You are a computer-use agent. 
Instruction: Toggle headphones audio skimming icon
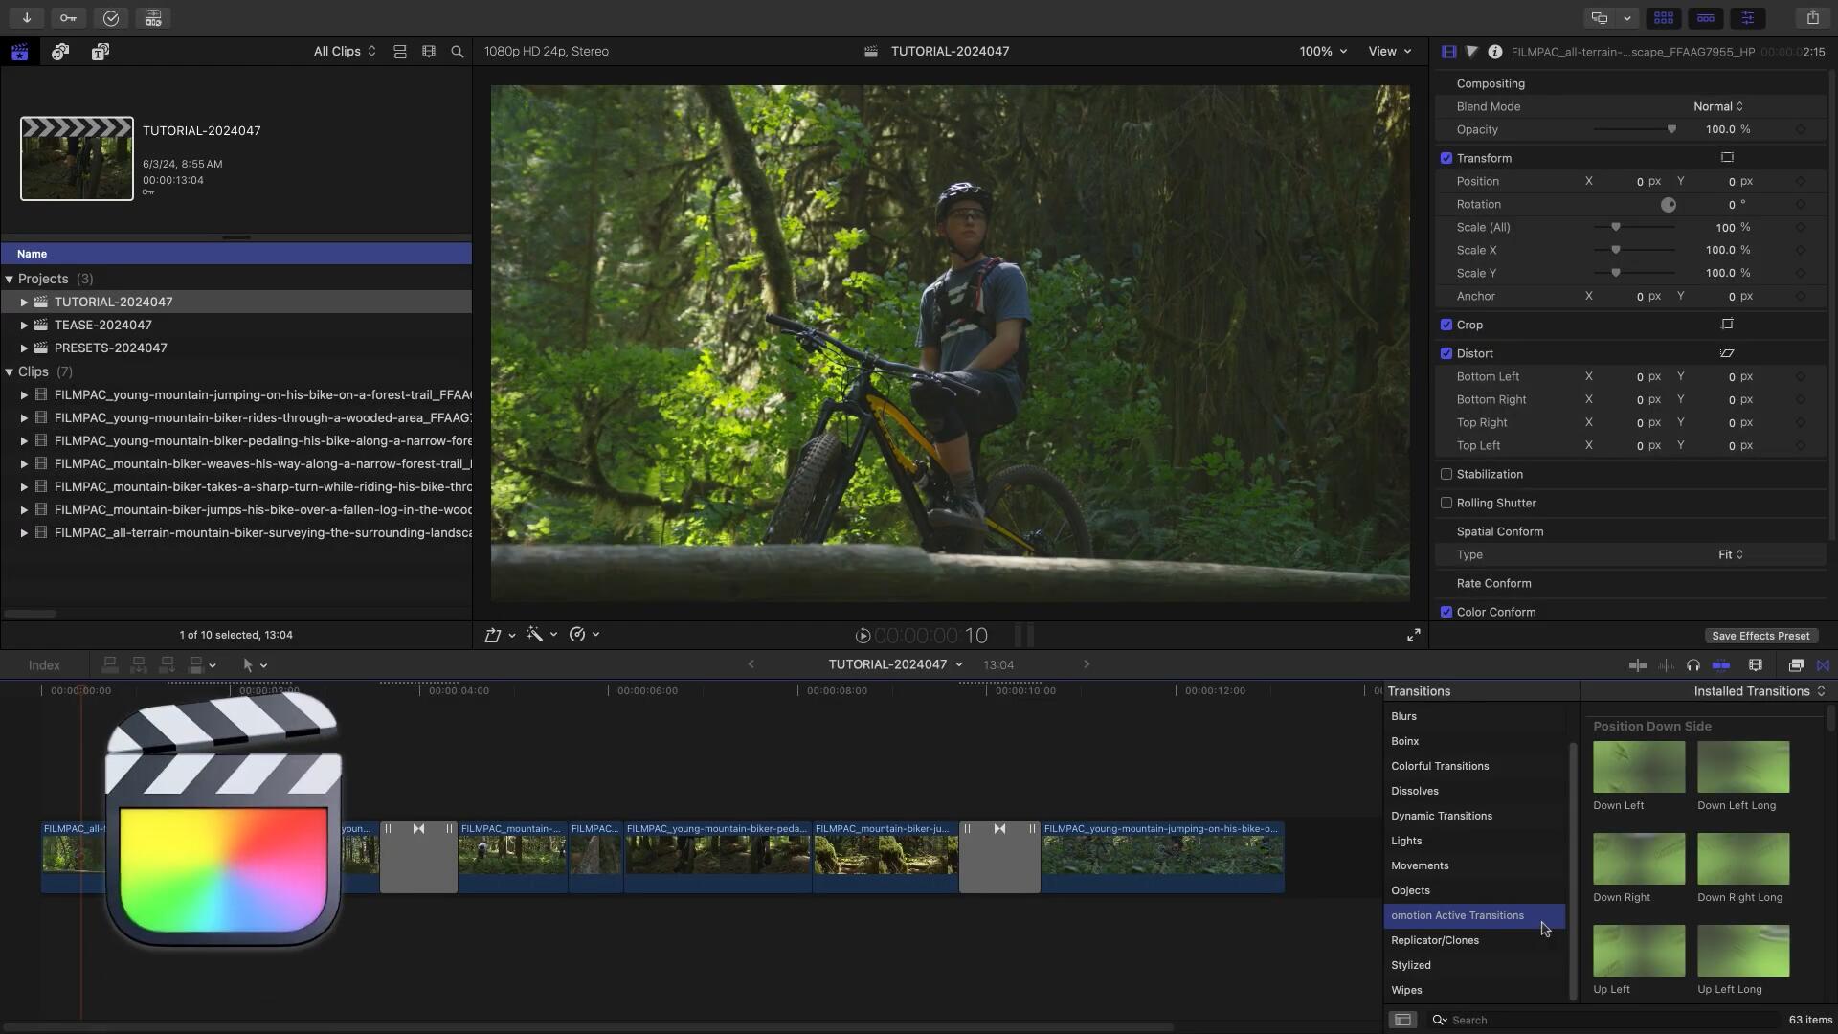pos(1692,665)
